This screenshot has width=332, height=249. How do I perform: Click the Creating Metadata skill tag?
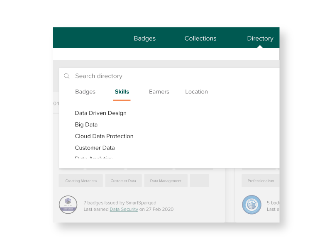click(x=81, y=181)
